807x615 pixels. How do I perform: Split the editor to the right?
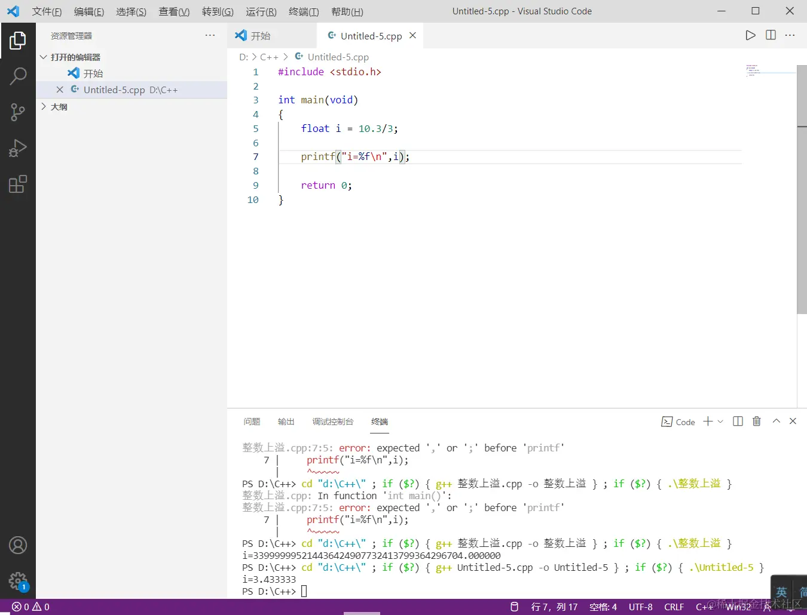[771, 35]
